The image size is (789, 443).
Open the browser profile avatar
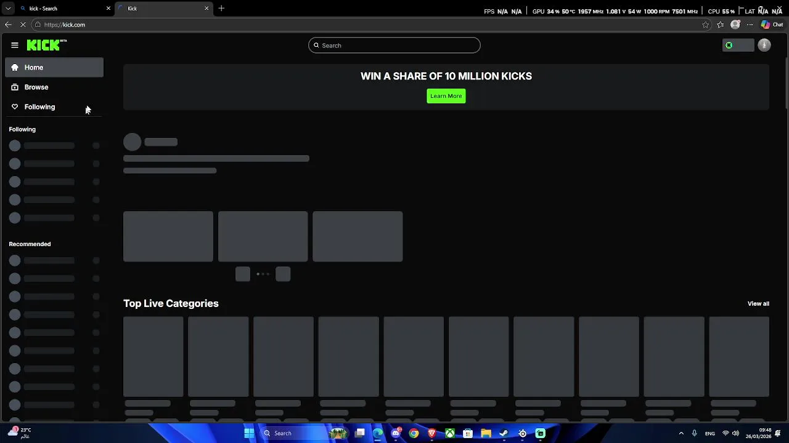click(735, 25)
